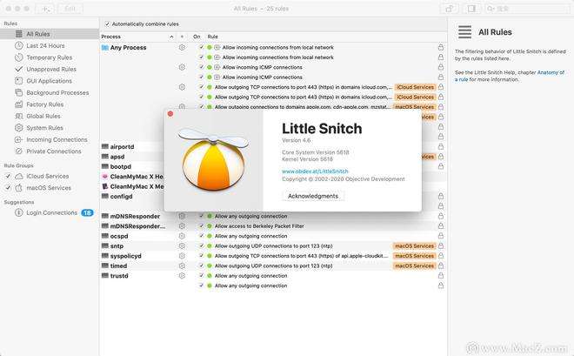574x356 pixels.
Task: Filter by GUI Applications
Action: pyautogui.click(x=50, y=81)
